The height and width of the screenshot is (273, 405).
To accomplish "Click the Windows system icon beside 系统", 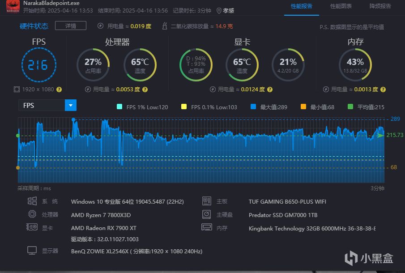I will (32, 201).
